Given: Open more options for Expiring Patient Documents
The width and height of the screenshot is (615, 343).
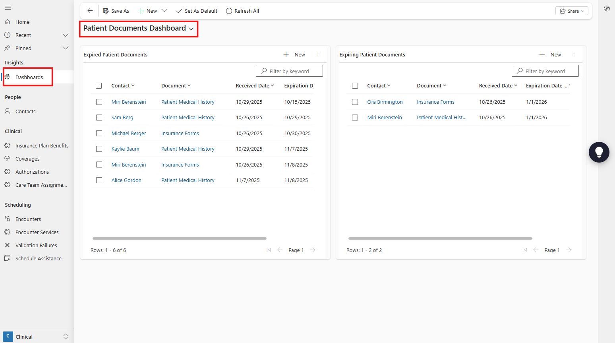Looking at the screenshot, I should (x=574, y=55).
